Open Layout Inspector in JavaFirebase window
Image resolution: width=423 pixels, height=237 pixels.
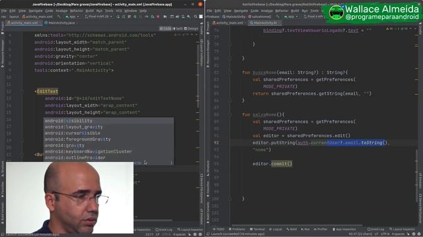[x=190, y=230]
